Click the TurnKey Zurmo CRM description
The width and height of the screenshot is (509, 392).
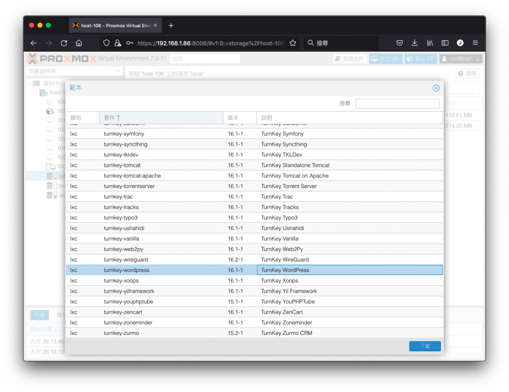[287, 333]
